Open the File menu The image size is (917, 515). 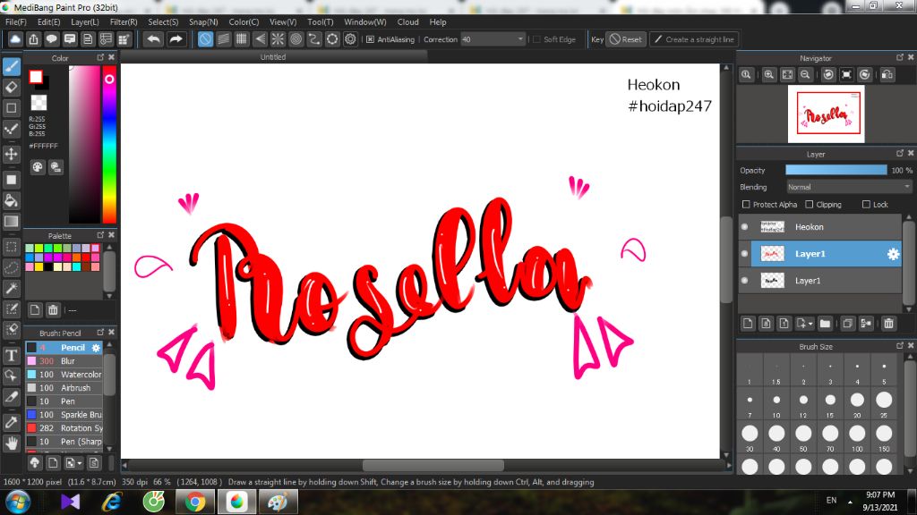click(16, 22)
